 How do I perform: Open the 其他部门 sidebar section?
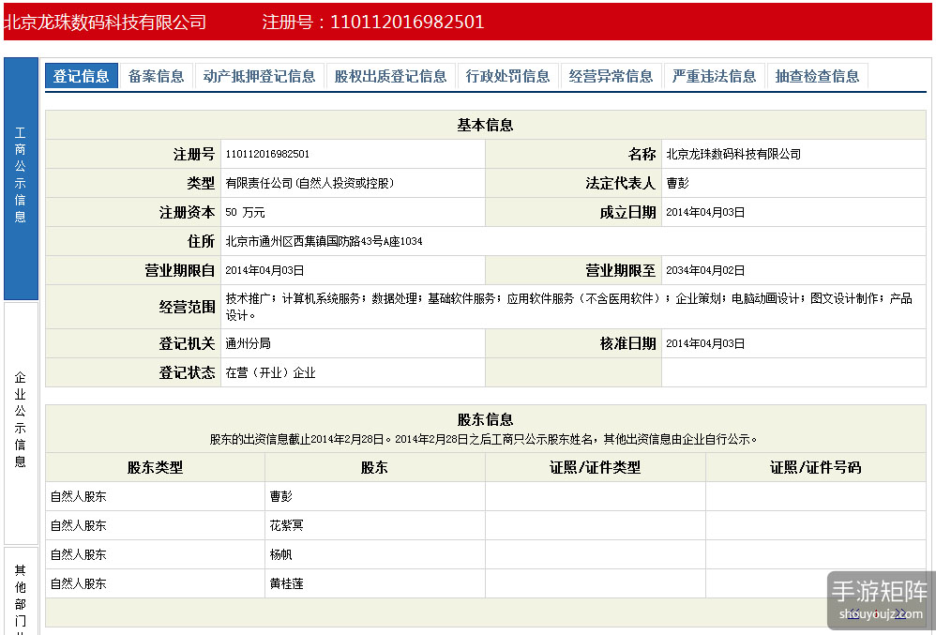click(x=21, y=591)
